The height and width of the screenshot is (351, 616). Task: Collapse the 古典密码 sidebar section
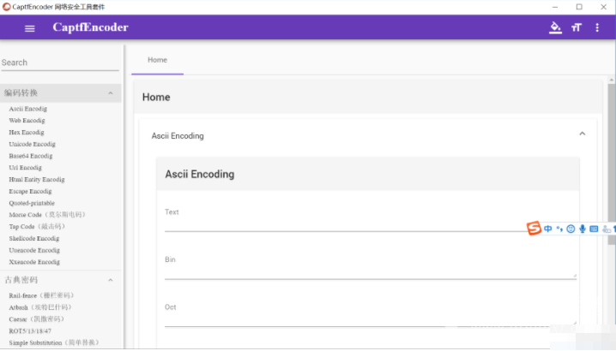111,280
